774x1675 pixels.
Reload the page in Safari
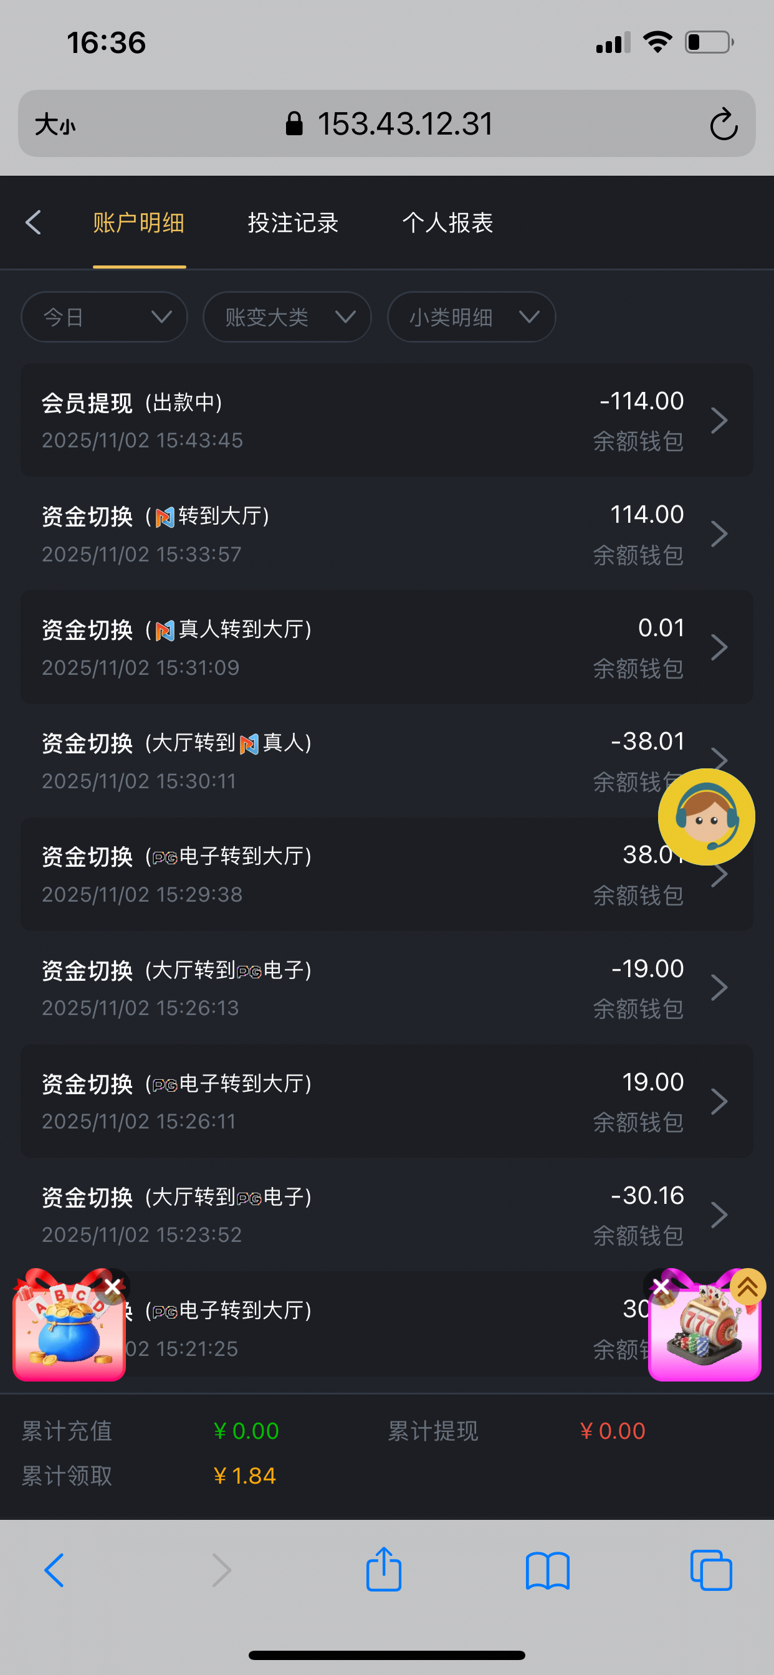tap(724, 124)
